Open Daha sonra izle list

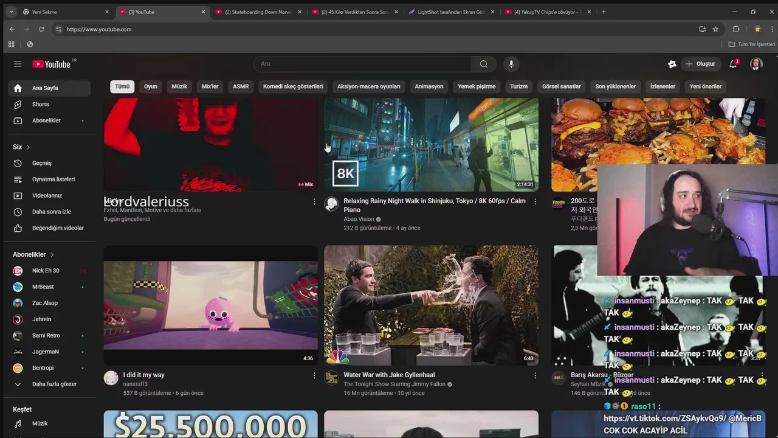pos(50,212)
